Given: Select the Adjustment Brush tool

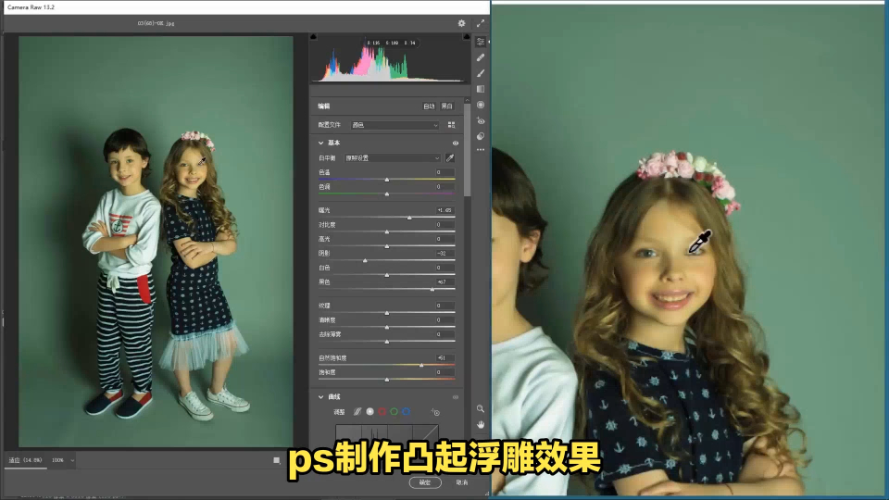Looking at the screenshot, I should (x=481, y=73).
